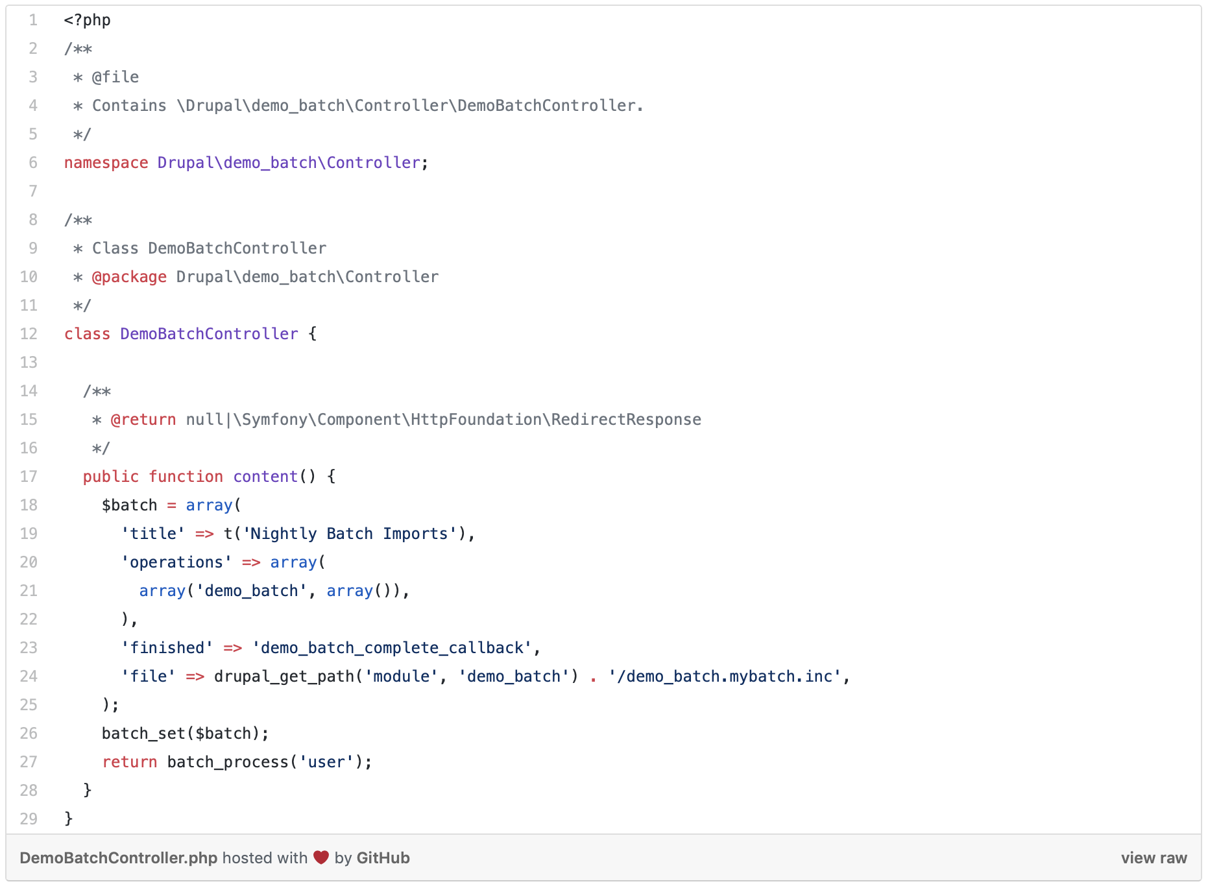
Task: Select line number 17 beside content function
Action: coord(29,477)
